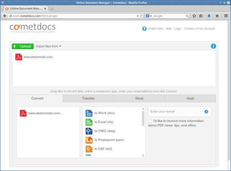Screen dimensions: 231x171
Task: Select the 'to DWG (dwg)' text label
Action: point(105,131)
